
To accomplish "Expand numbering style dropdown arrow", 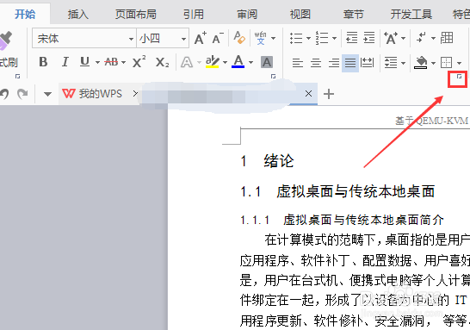I will click(334, 38).
